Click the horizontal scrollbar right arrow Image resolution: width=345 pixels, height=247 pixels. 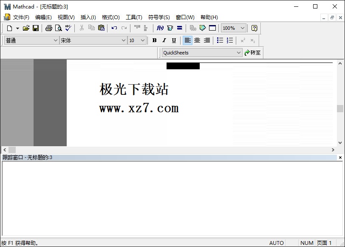coord(333,150)
